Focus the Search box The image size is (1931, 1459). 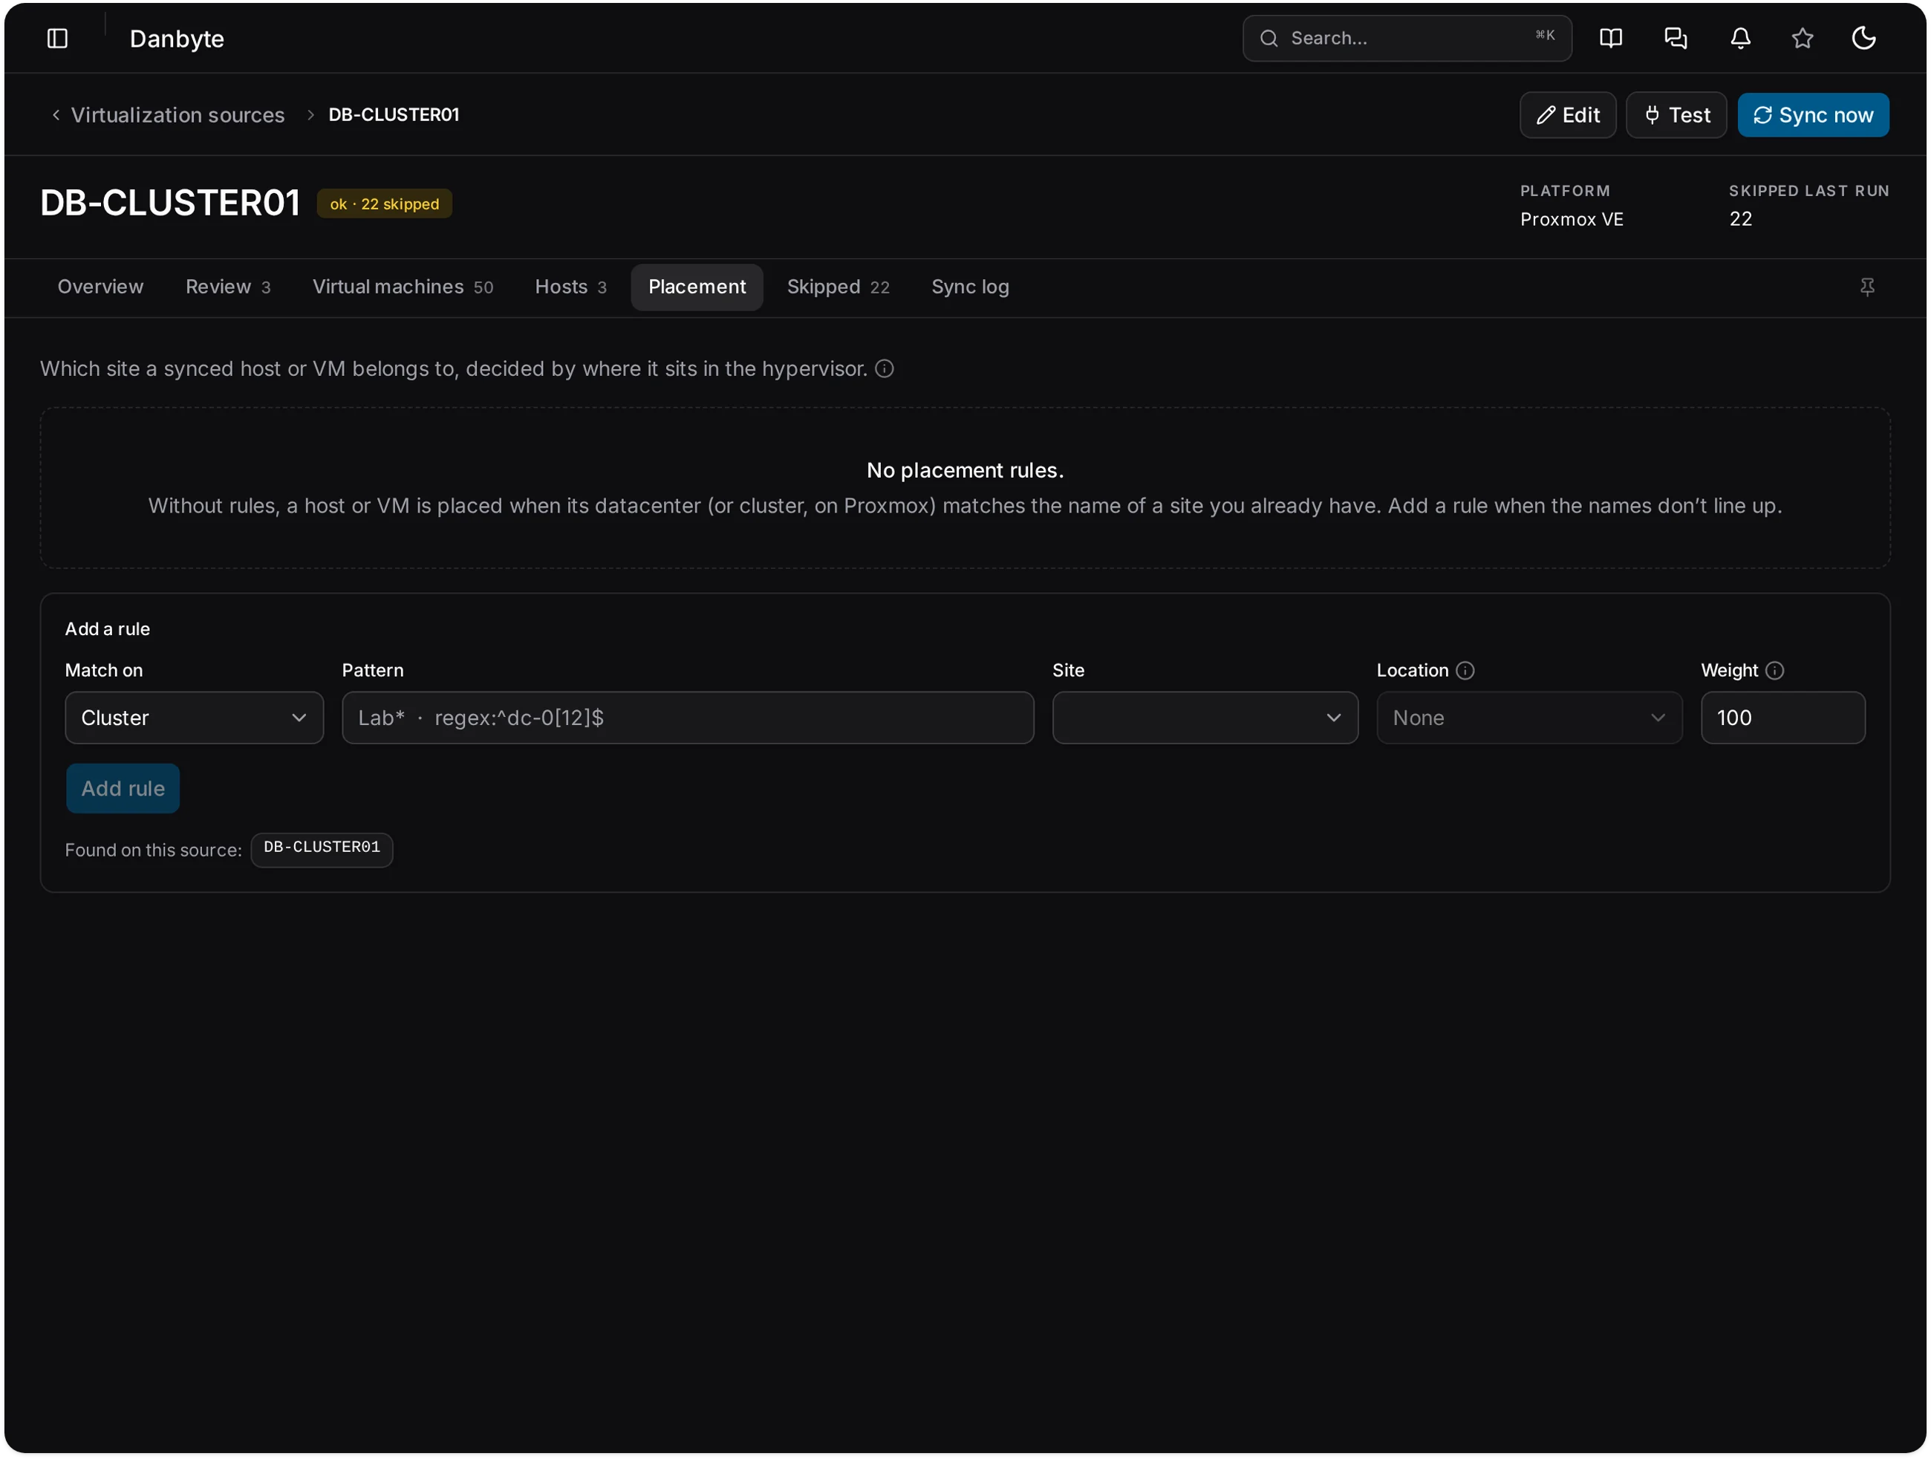[x=1407, y=39]
